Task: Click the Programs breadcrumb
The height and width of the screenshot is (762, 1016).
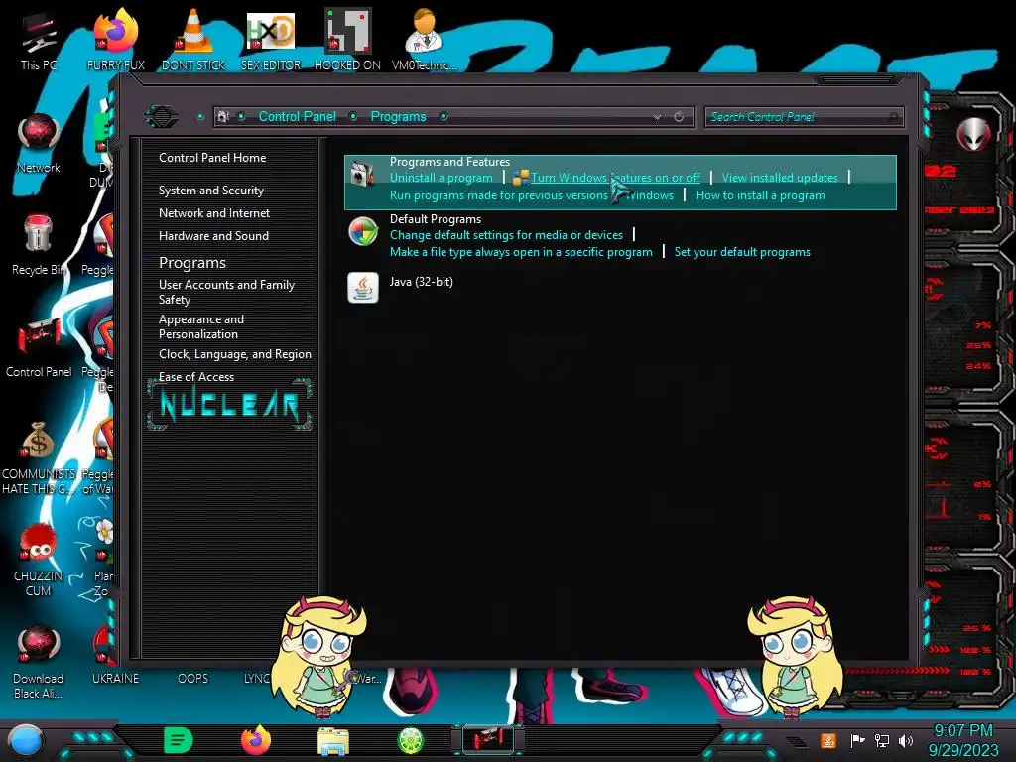Action: [398, 117]
